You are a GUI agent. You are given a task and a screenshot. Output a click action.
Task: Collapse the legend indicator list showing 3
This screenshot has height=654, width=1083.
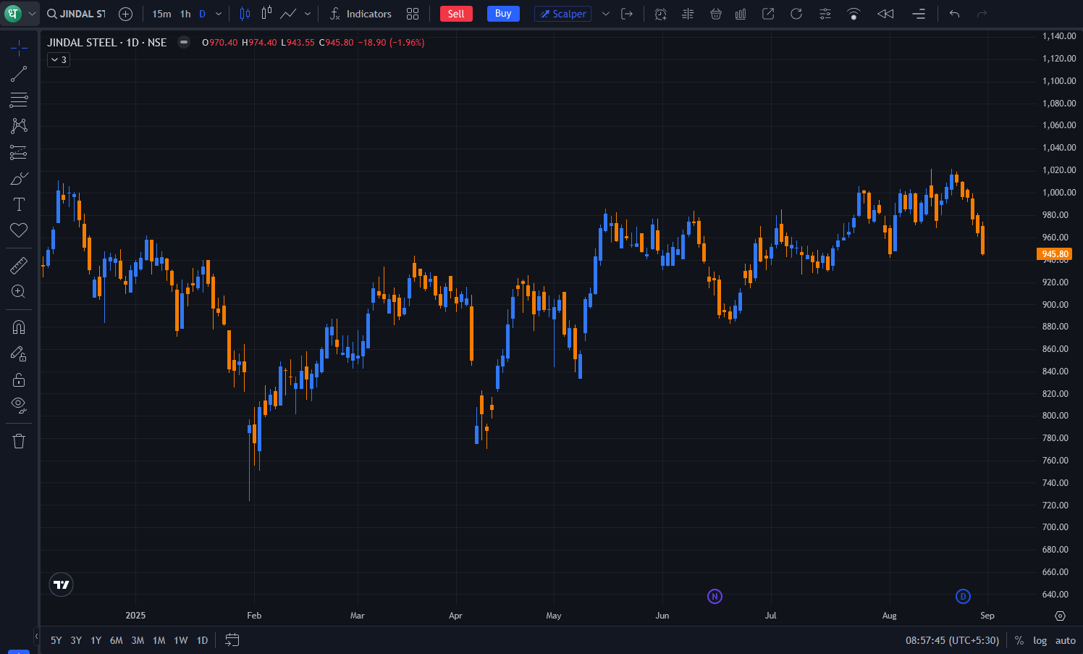click(x=59, y=60)
